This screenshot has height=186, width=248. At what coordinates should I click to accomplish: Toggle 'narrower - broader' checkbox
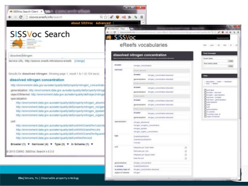pyautogui.click(x=205, y=97)
